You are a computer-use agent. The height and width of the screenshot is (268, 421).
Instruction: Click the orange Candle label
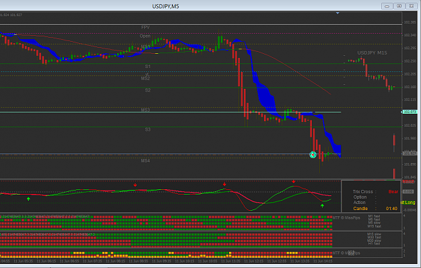tap(360, 209)
